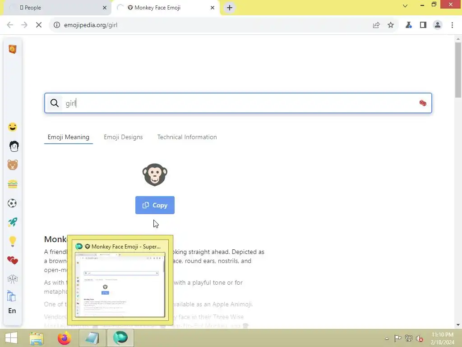Bookmark this page with the star icon
This screenshot has width=462, height=347.
(x=391, y=25)
